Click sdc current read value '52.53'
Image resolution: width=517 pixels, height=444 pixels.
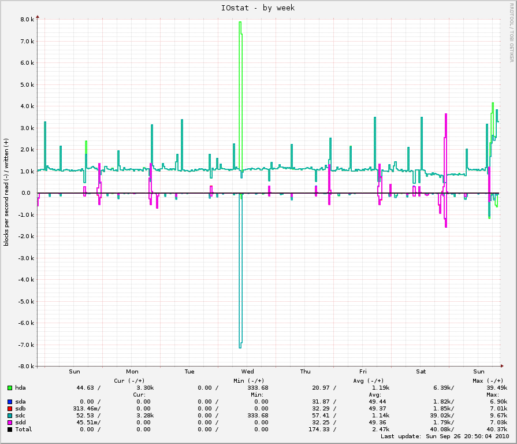point(85,416)
